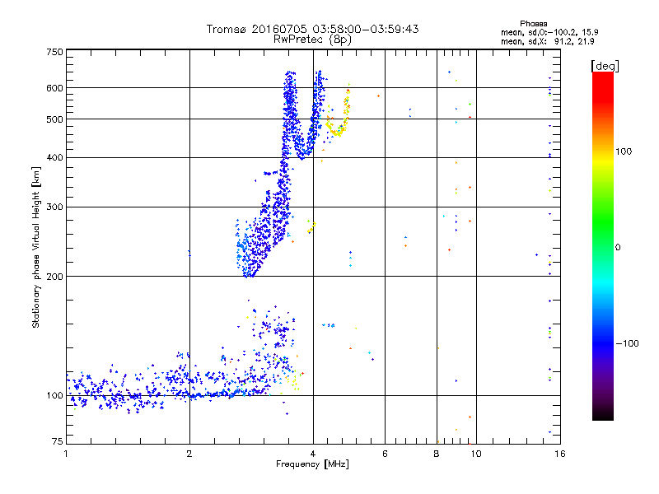This screenshot has width=659, height=494.
Task: Click the "RwPretec (8p)" subtitle
Action: [x=312, y=40]
